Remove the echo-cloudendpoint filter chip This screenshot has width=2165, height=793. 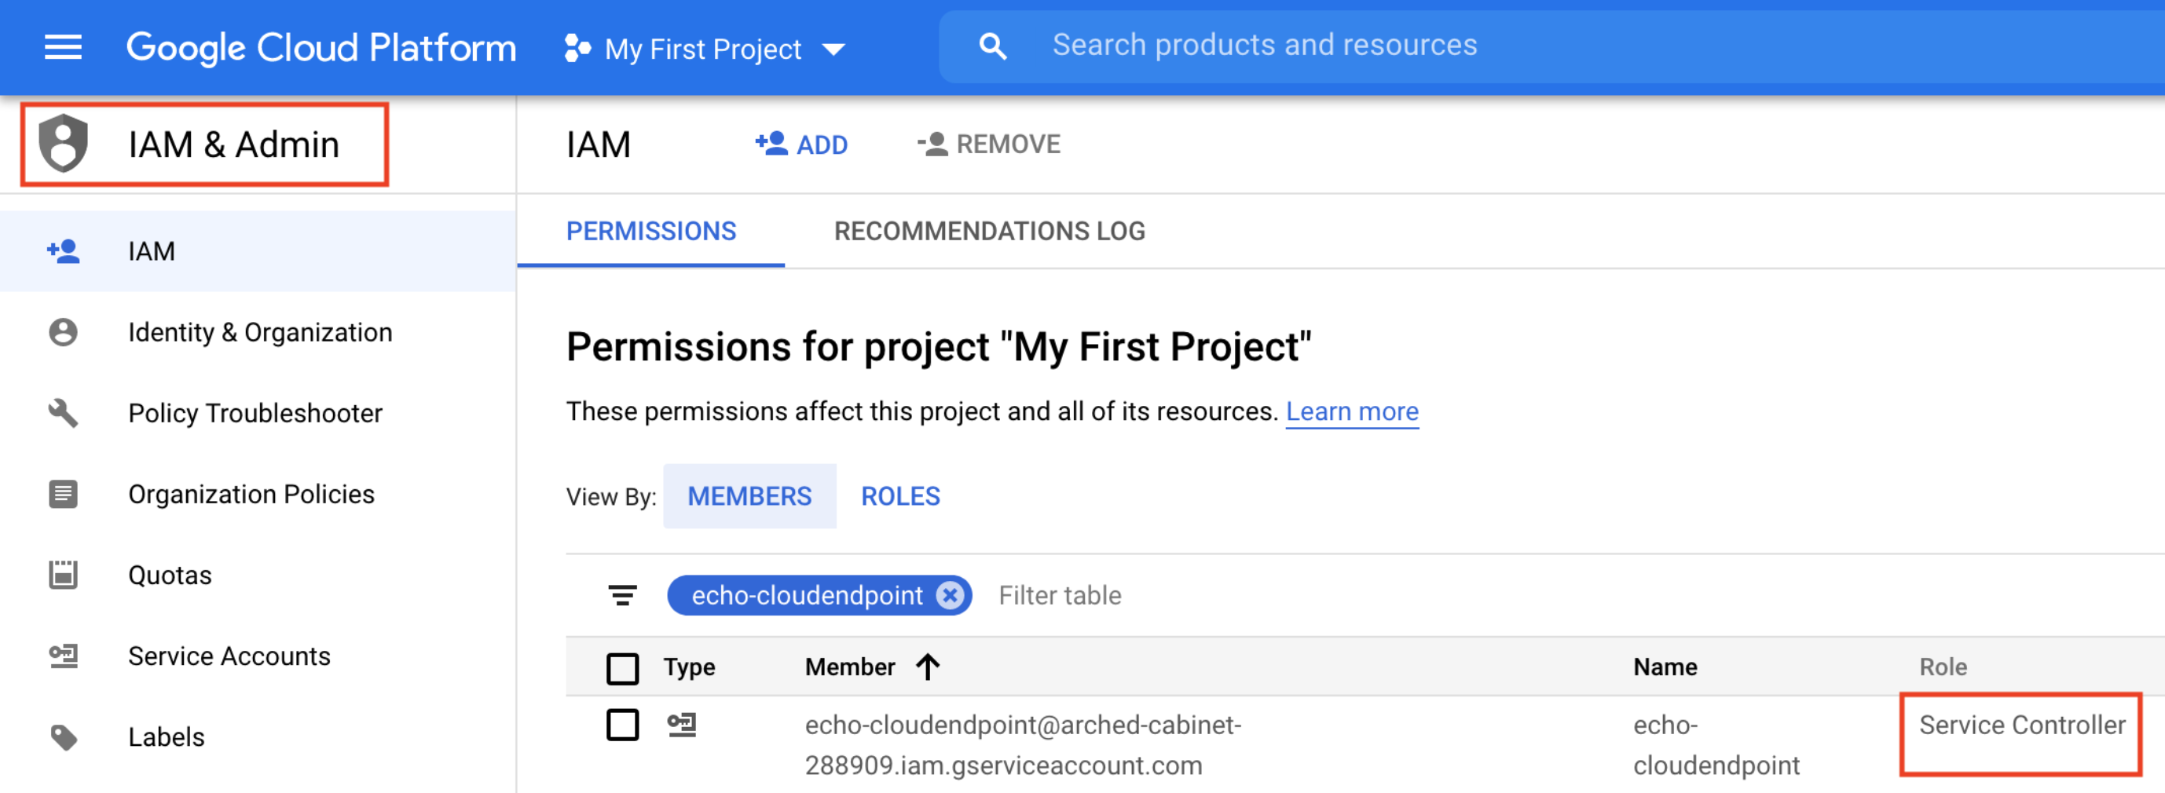coord(950,596)
